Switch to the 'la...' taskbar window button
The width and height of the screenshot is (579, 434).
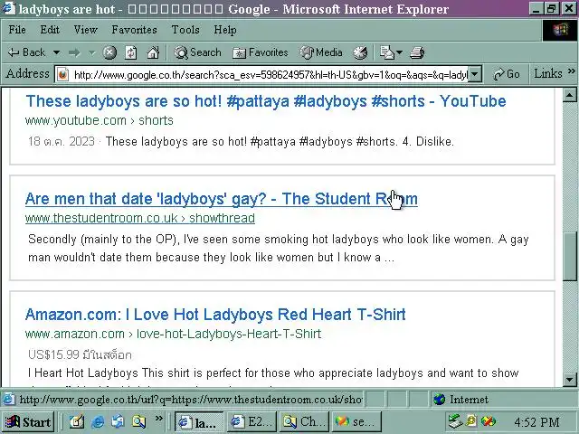click(199, 422)
